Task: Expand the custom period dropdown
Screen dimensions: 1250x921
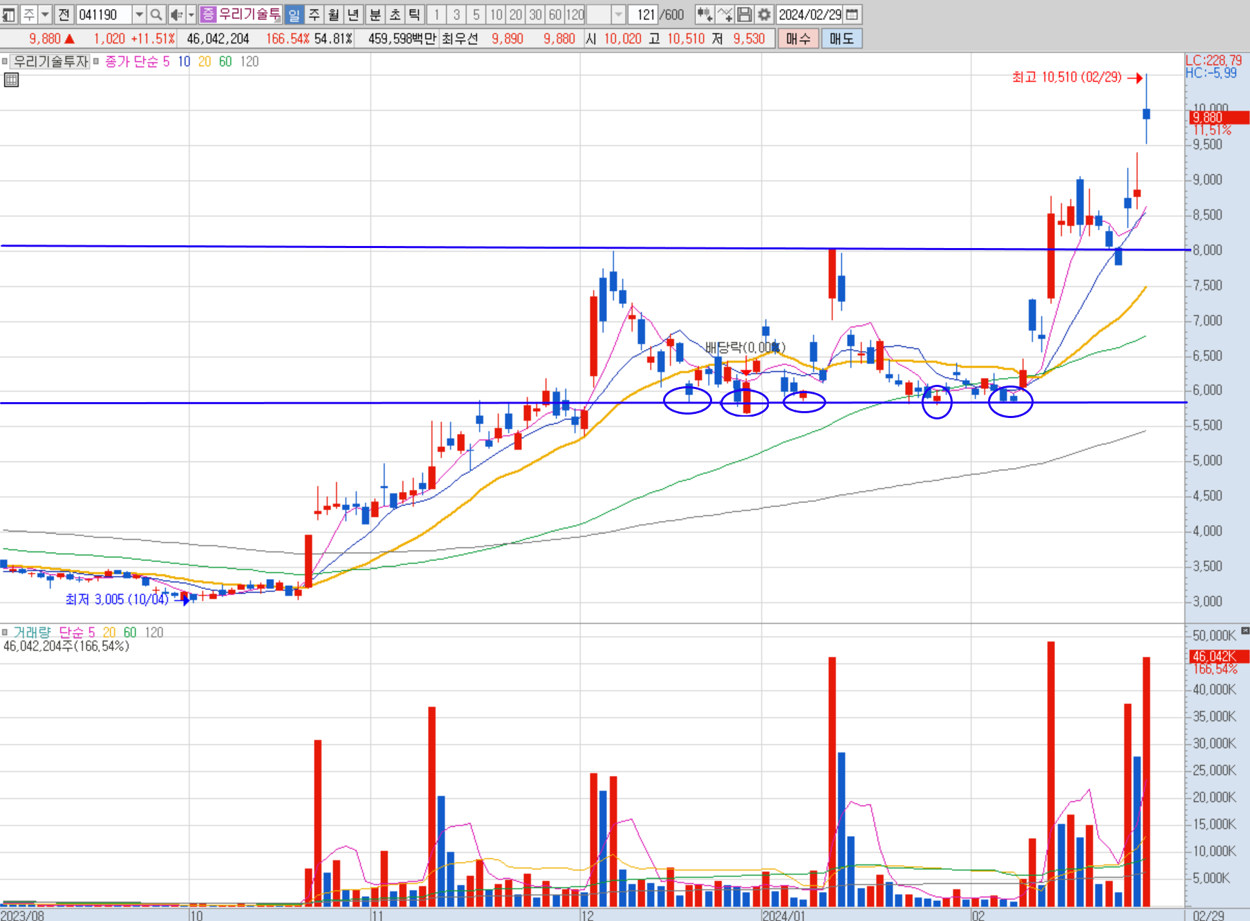Action: 619,15
